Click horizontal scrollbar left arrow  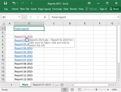coord(72,85)
